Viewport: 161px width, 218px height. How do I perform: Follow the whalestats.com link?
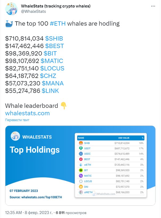[27, 113]
